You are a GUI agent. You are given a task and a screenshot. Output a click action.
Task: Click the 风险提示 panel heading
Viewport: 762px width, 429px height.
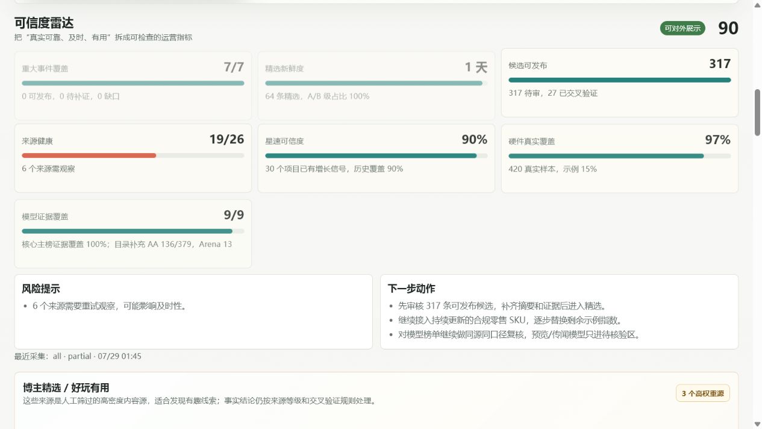[x=41, y=289]
